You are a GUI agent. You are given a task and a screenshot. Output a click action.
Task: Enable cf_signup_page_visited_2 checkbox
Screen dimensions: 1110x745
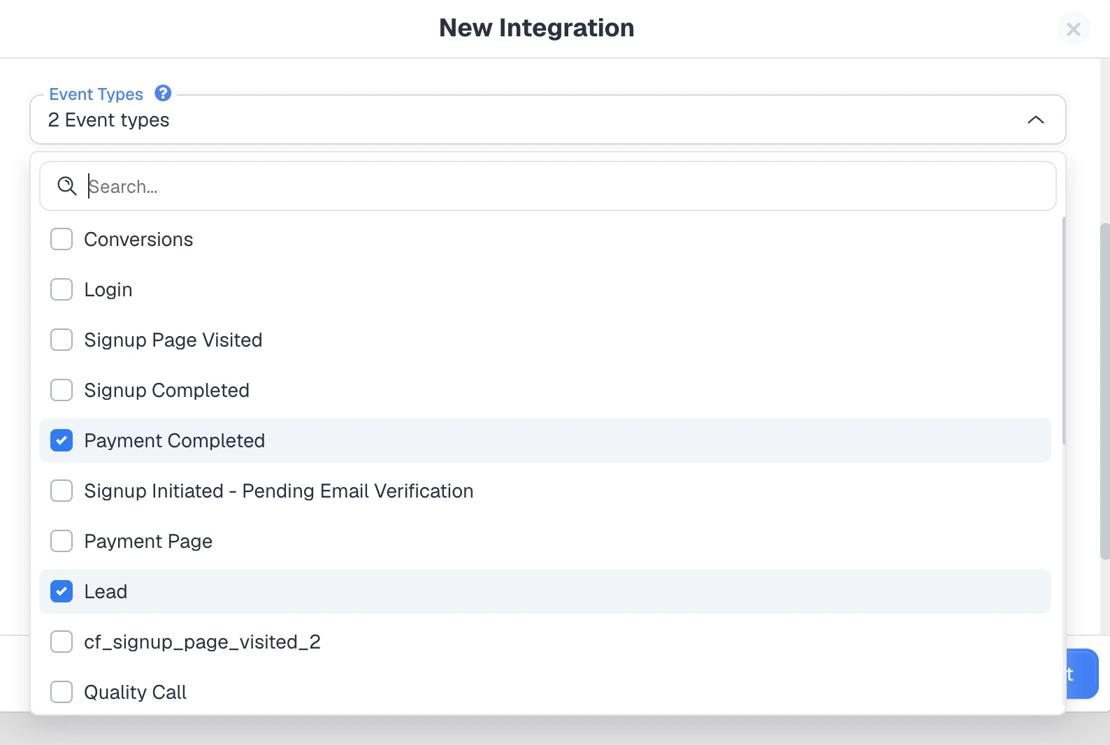point(62,642)
